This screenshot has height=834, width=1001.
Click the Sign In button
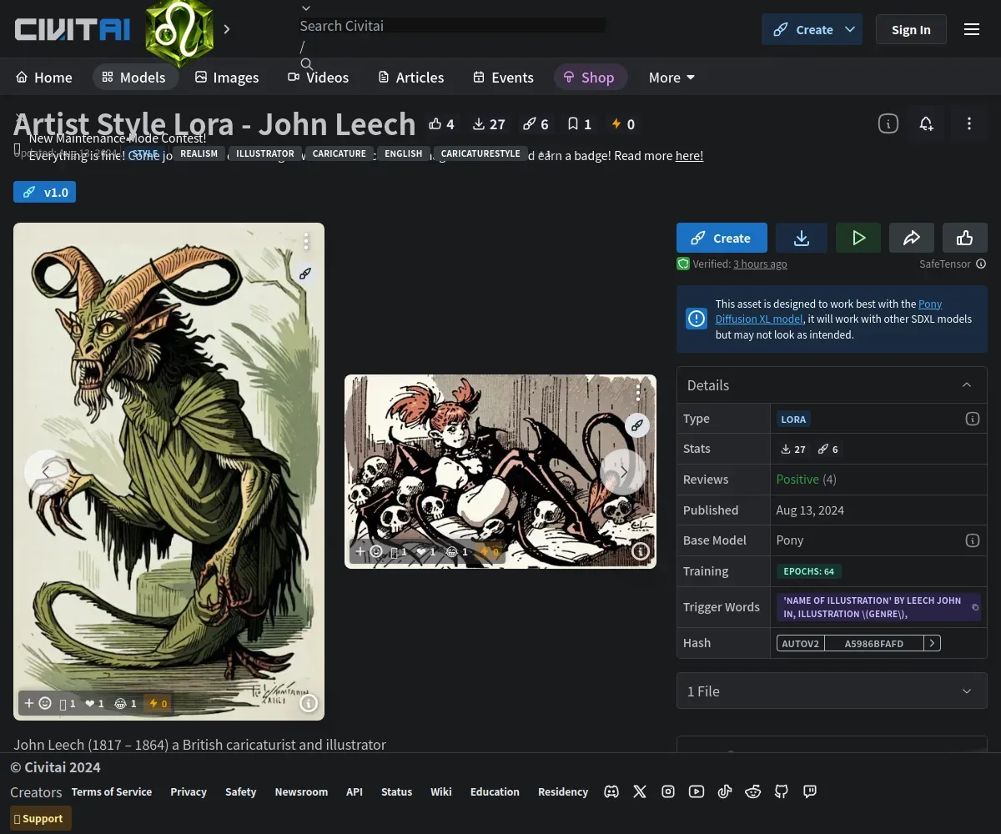[911, 29]
